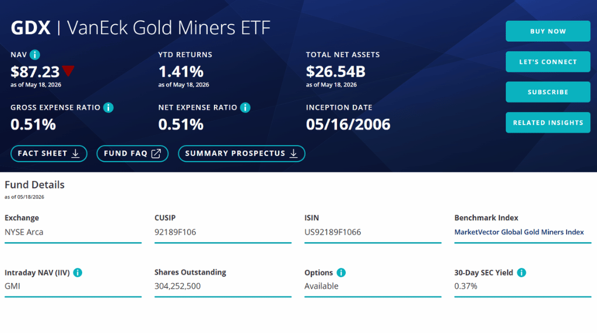Select the Intraday NAV value GMI
Image resolution: width=597 pixels, height=333 pixels.
[12, 286]
